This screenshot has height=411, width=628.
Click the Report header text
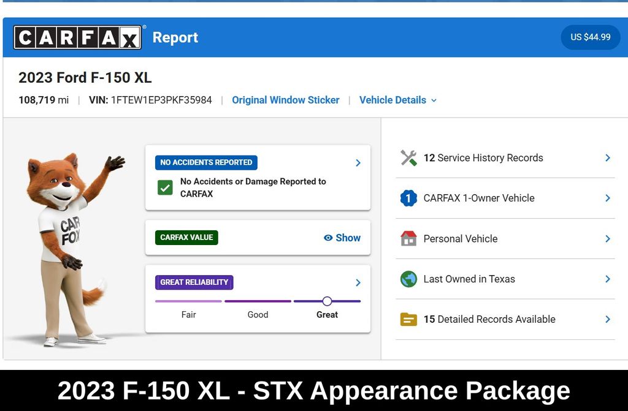pos(175,37)
